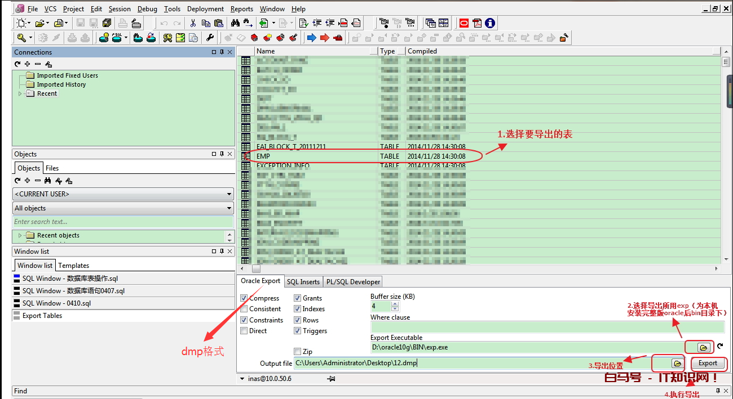Viewport: 733px width, 399px height.
Task: Click the blue arrow toolbar icon
Action: pos(311,38)
